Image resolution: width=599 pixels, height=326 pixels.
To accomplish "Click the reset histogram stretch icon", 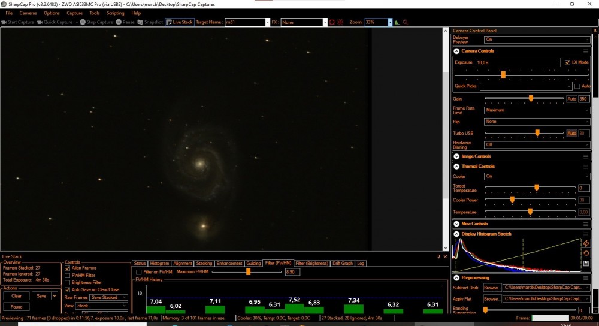I will (586, 253).
